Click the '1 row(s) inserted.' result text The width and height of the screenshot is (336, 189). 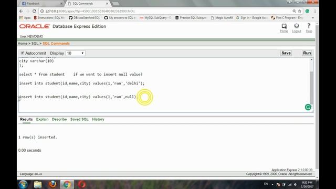pos(38,137)
